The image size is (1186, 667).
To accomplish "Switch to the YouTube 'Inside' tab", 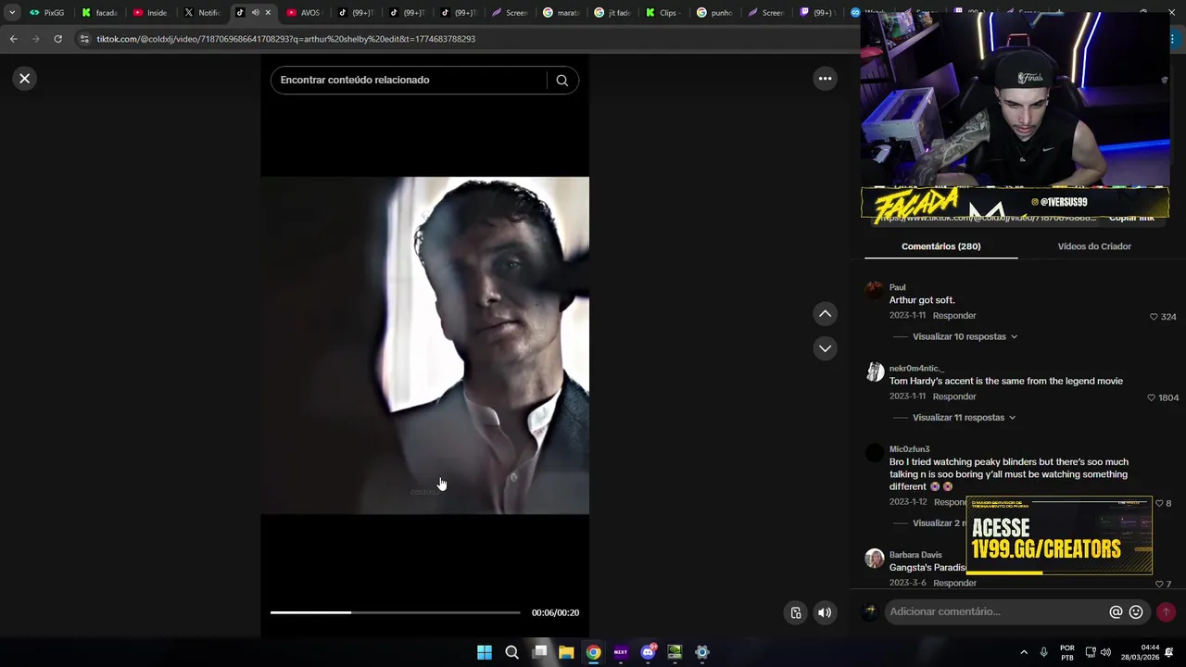I will [x=151, y=13].
